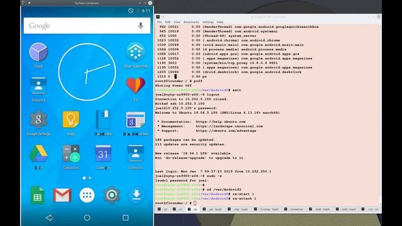Open the Help menu in Konsole
Viewport: 402px width, 226px height.
[x=220, y=22]
